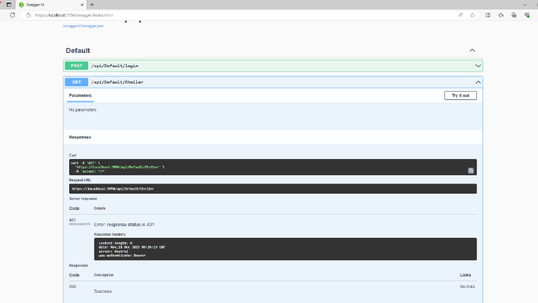Click the No links text
The height and width of the screenshot is (303, 538).
467,287
